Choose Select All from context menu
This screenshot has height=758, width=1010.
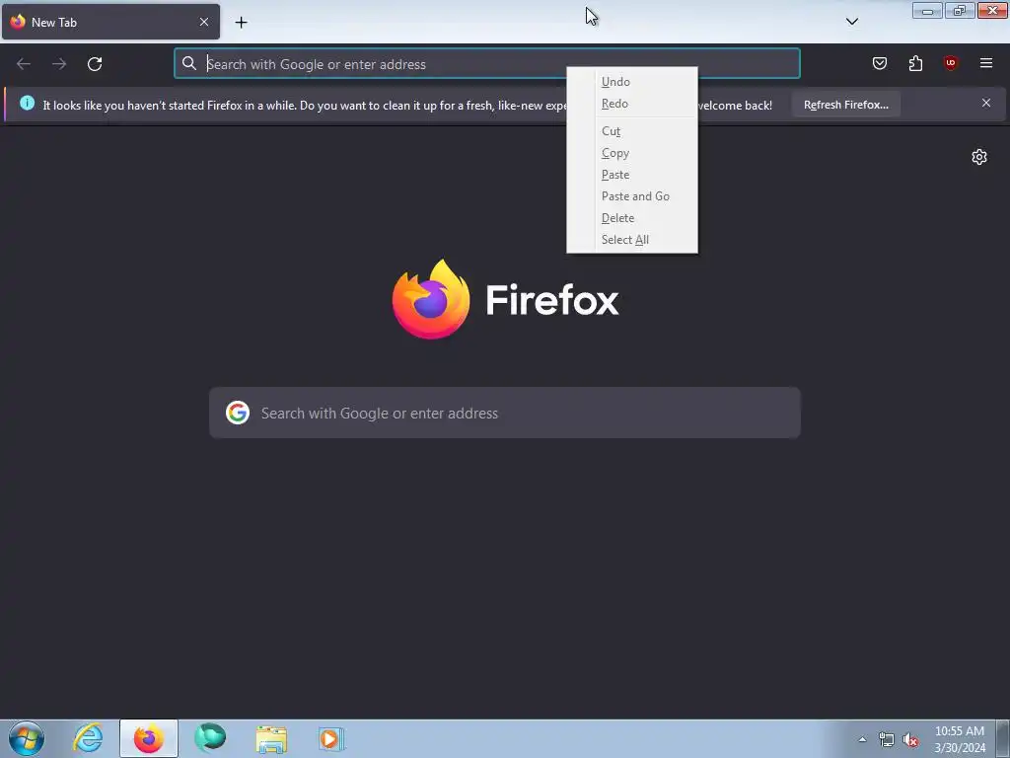tap(632, 240)
